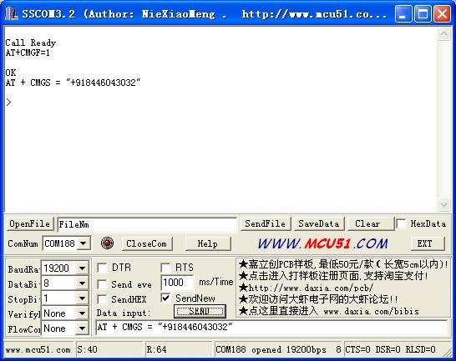Click the SEND button
456x361 pixels.
click(x=200, y=311)
